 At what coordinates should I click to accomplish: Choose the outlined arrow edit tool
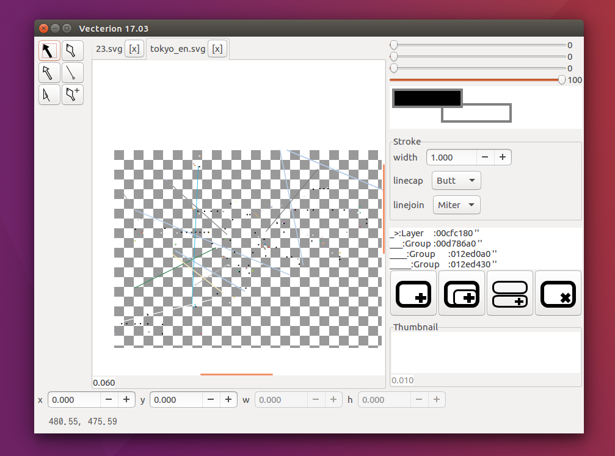[49, 73]
